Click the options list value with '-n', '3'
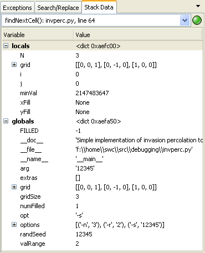 (120, 225)
